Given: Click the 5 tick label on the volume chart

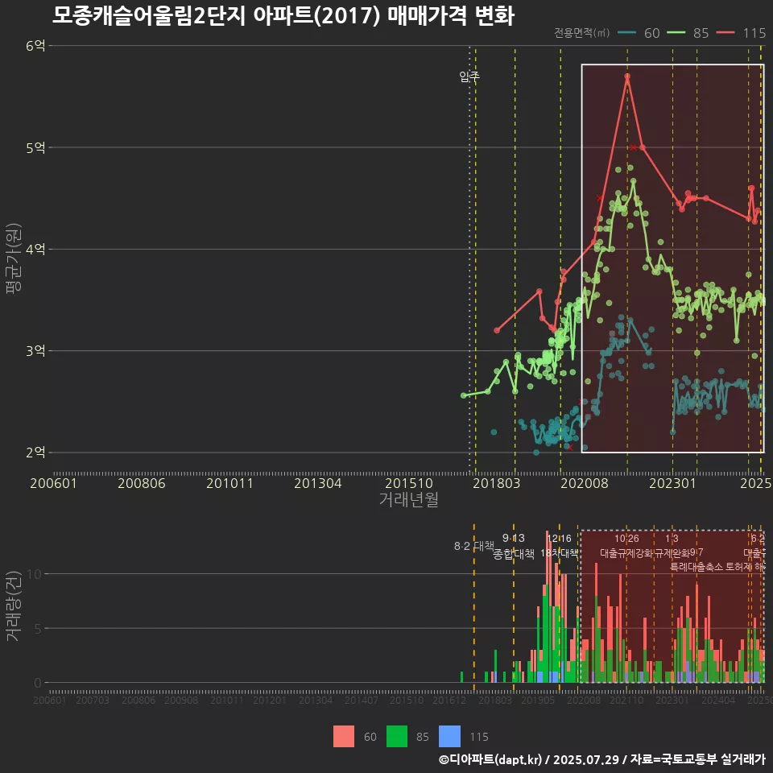Looking at the screenshot, I should tap(38, 629).
